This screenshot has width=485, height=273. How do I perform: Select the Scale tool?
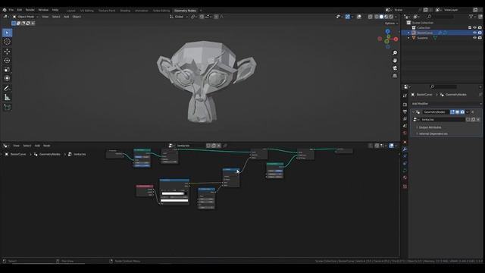(7, 69)
